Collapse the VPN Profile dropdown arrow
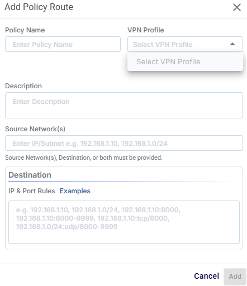 click(232, 44)
